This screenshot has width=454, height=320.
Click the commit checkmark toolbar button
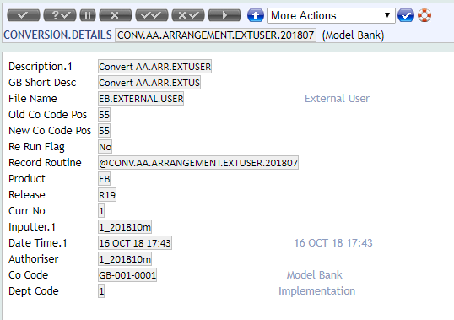(x=24, y=15)
